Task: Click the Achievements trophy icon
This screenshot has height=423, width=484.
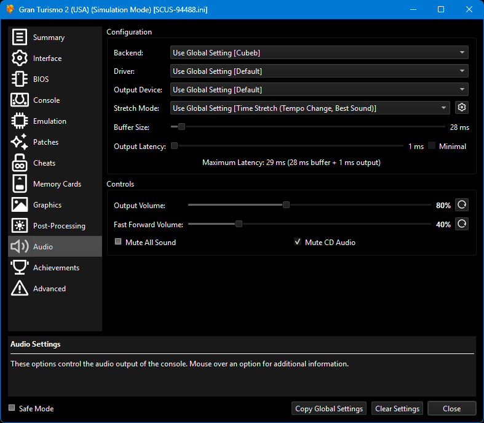Action: coord(20,268)
